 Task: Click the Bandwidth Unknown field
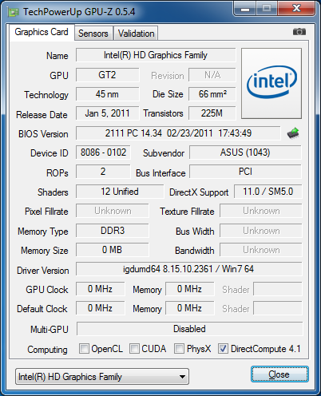[261, 250]
